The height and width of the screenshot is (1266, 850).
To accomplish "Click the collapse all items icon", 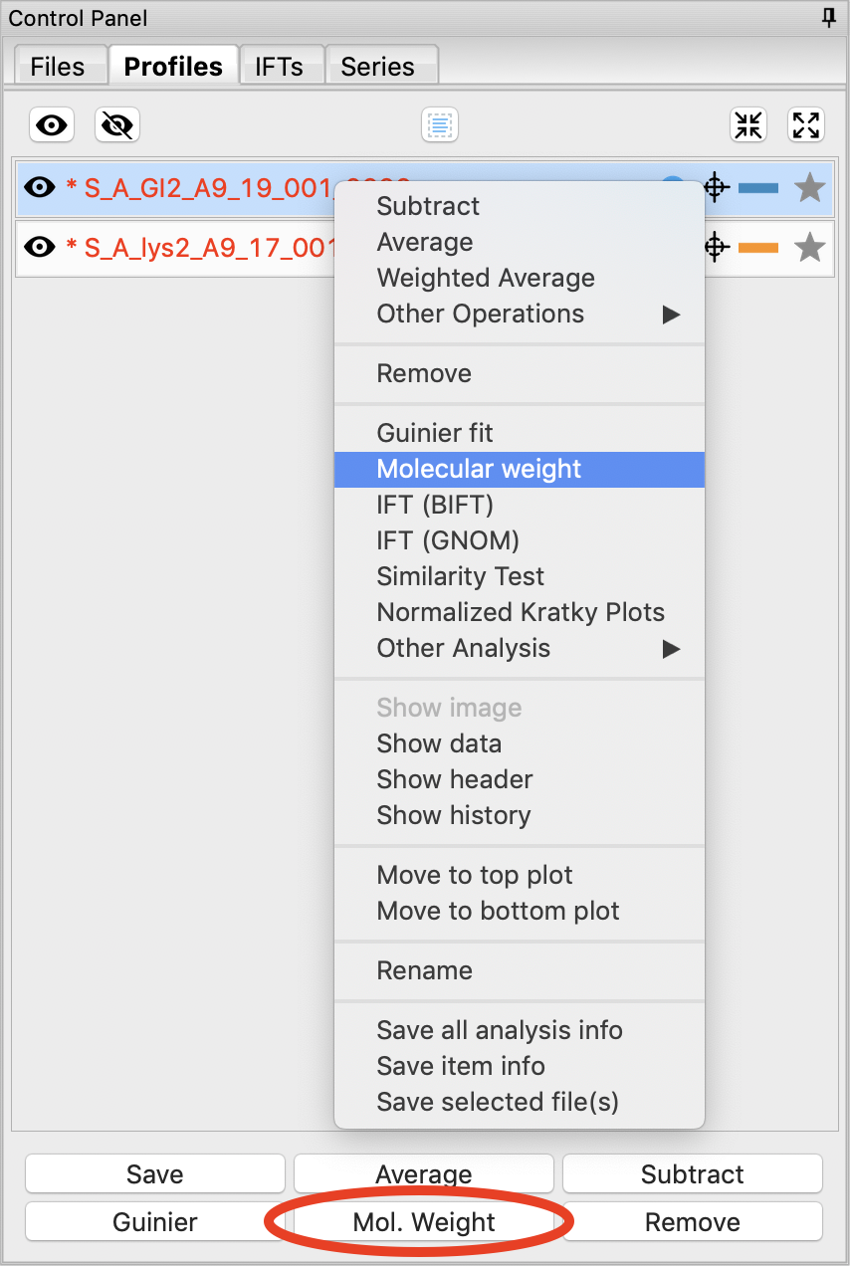I will point(748,125).
